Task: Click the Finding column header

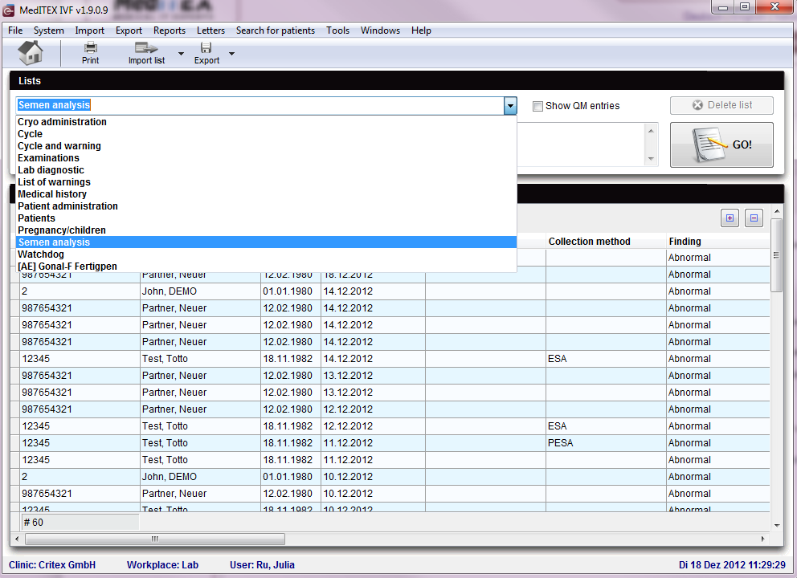Action: tap(717, 242)
